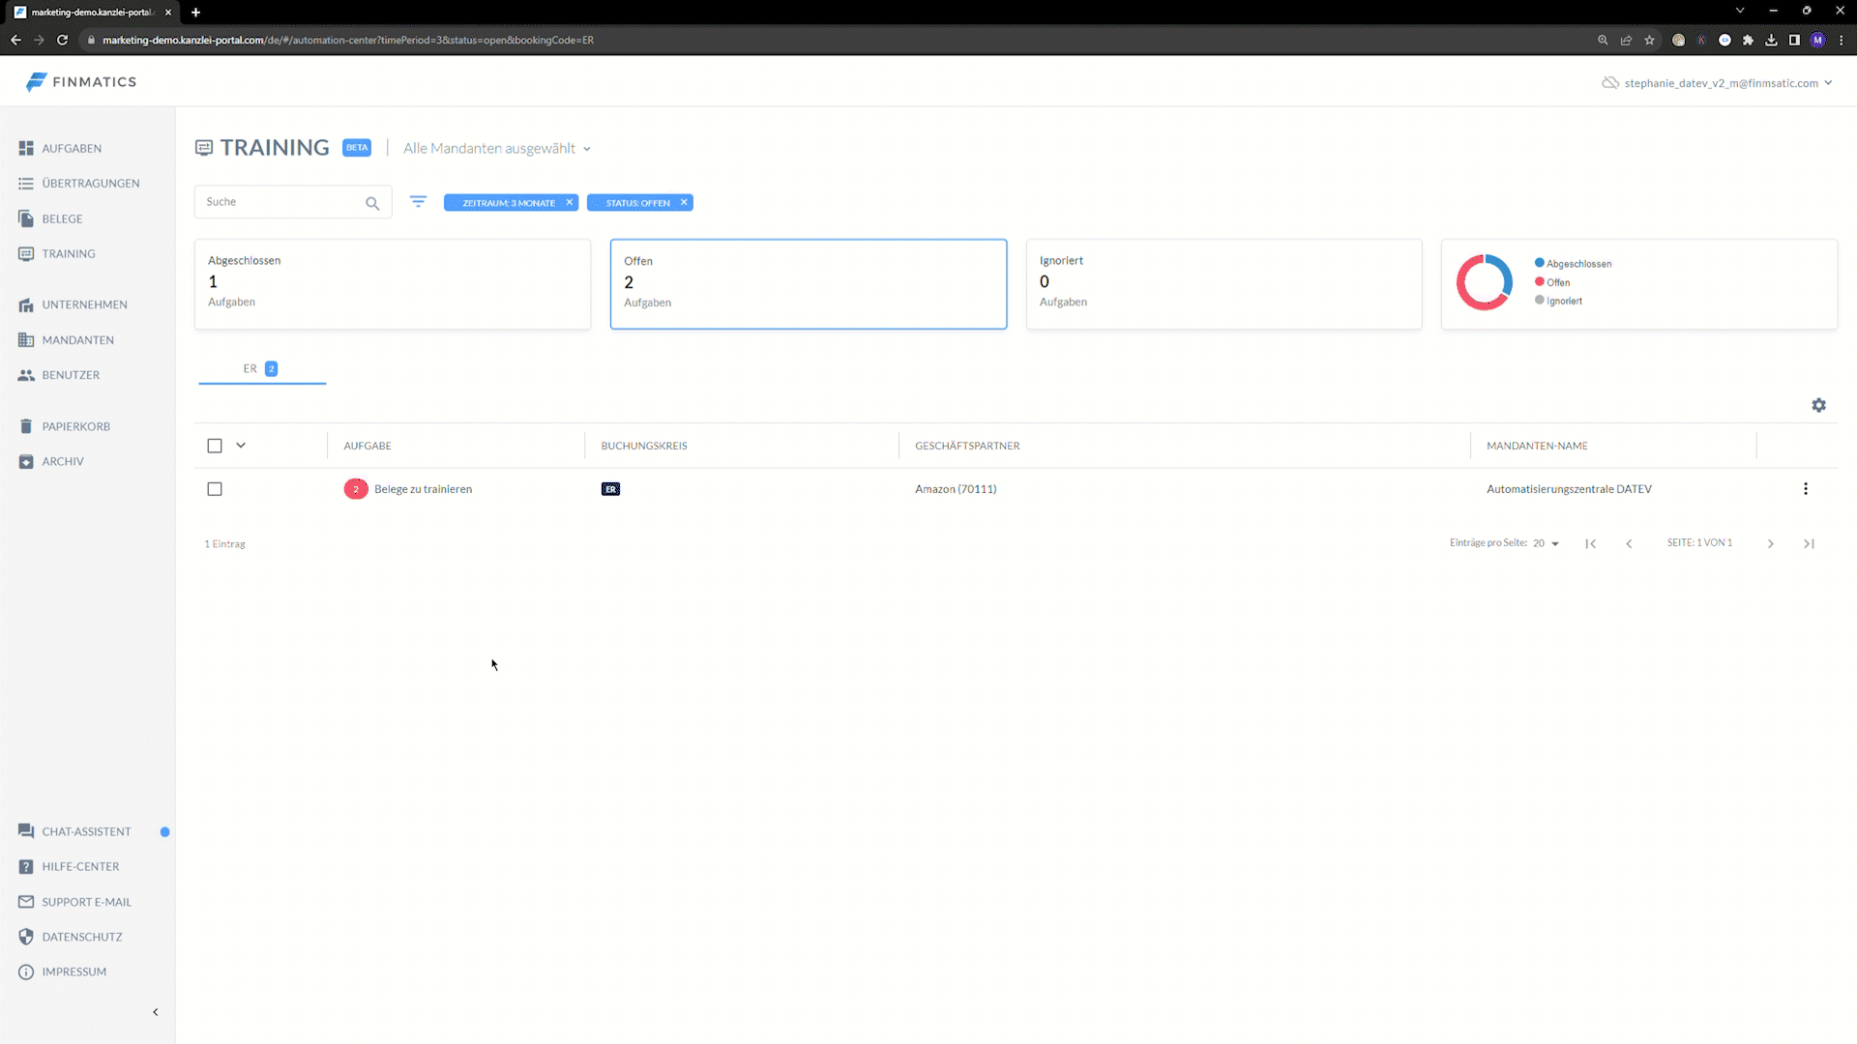Click the browser back arrow
Screen dimensions: 1857x1044
15,40
